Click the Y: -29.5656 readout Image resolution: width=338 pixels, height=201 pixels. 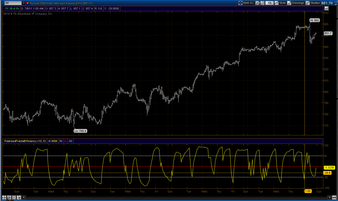(x=112, y=8)
